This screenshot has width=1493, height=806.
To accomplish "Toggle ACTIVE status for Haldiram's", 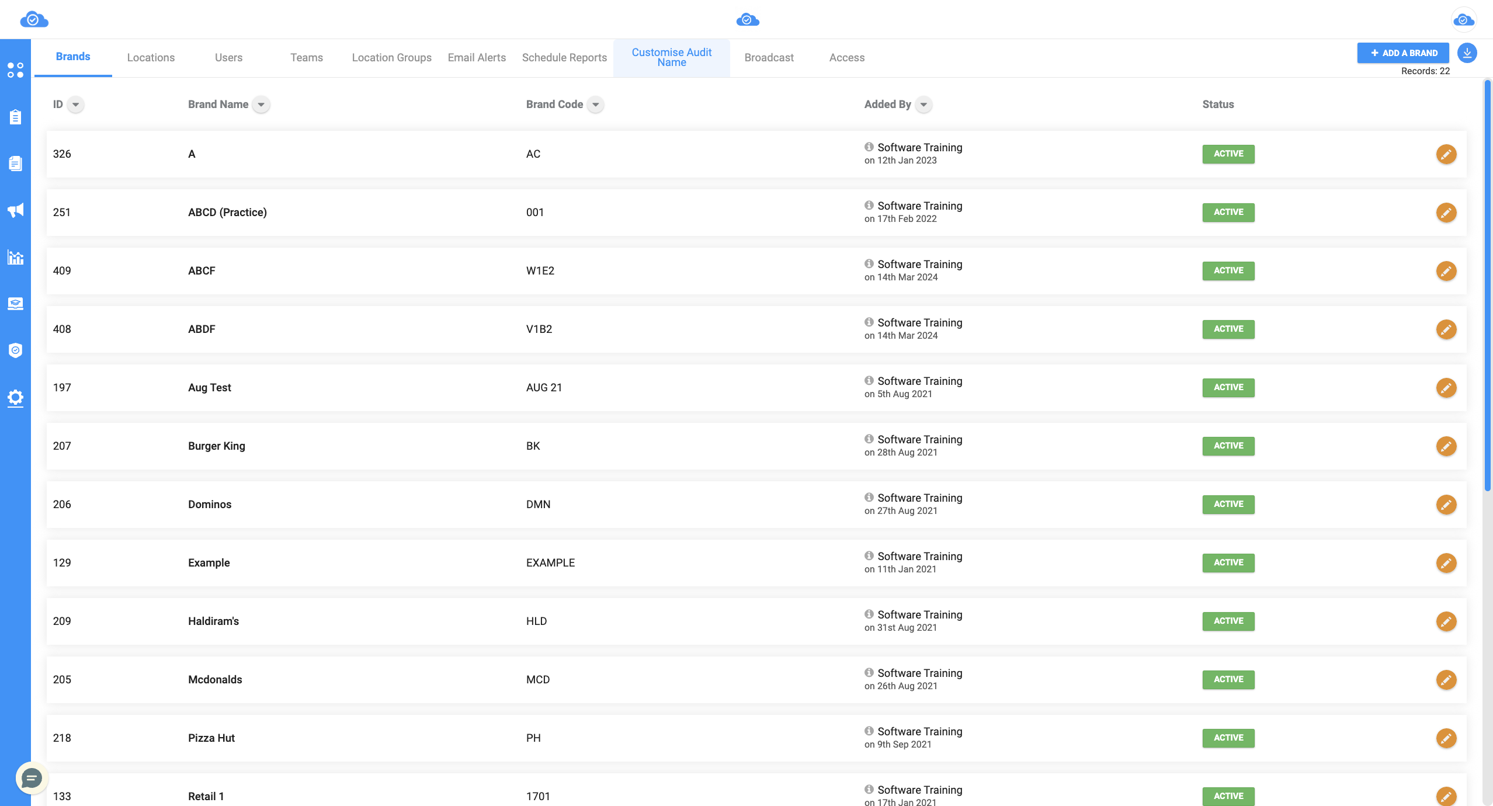I will tap(1228, 621).
